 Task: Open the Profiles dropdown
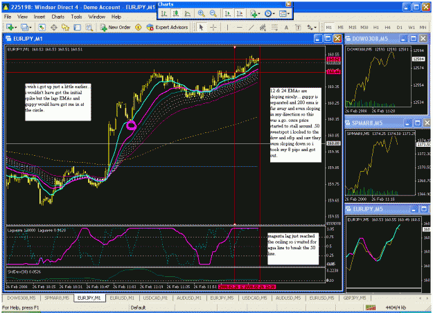(26, 27)
